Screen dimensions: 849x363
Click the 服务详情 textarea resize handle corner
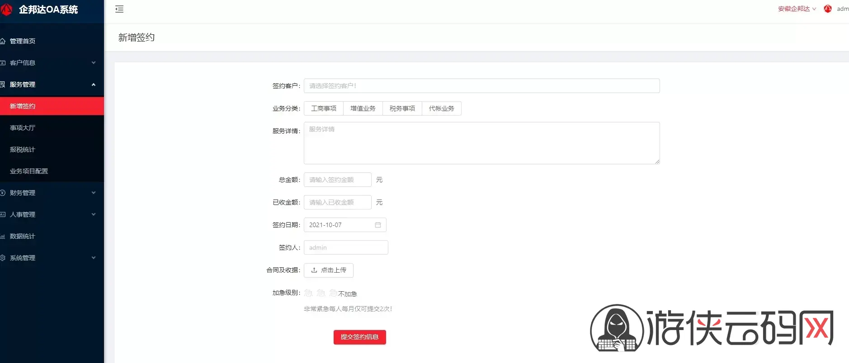[657, 161]
